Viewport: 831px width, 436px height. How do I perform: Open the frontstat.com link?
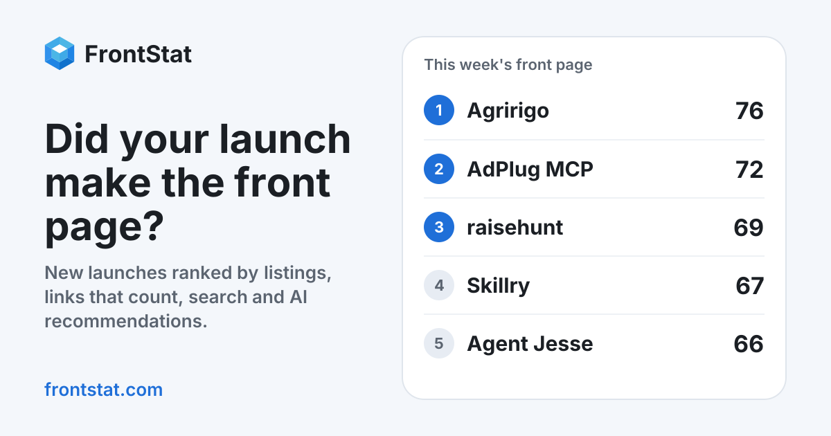103,390
